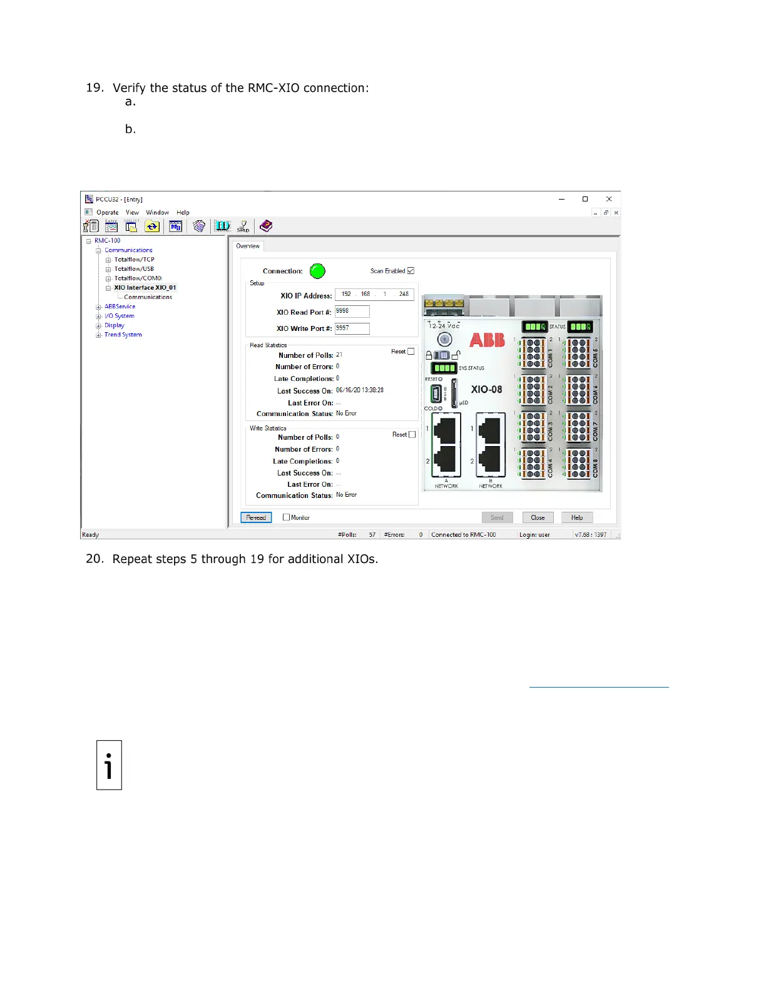Select I/O System in the tree
This screenshot has width=766, height=991.
[x=119, y=316]
